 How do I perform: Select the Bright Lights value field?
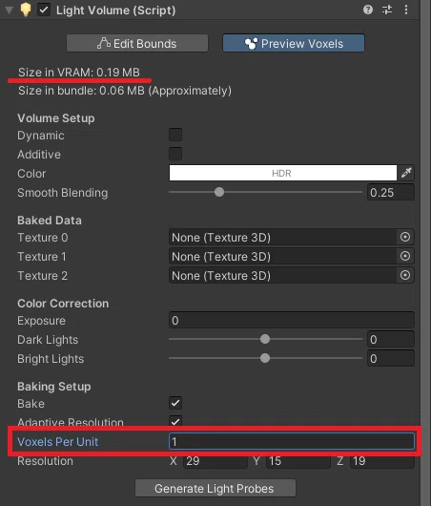[391, 358]
